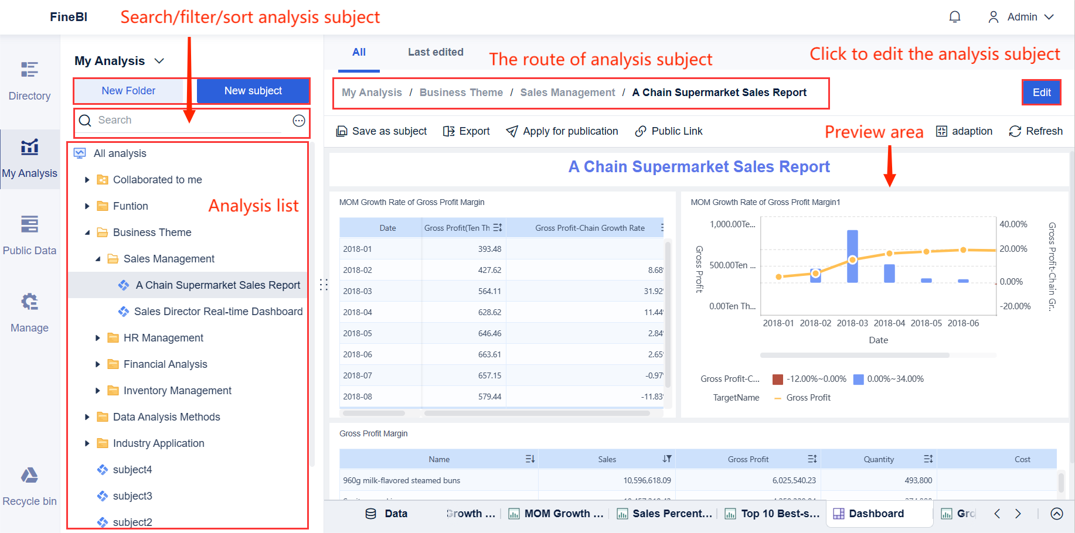1075x533 pixels.
Task: Open the Manage settings section
Action: 29,313
